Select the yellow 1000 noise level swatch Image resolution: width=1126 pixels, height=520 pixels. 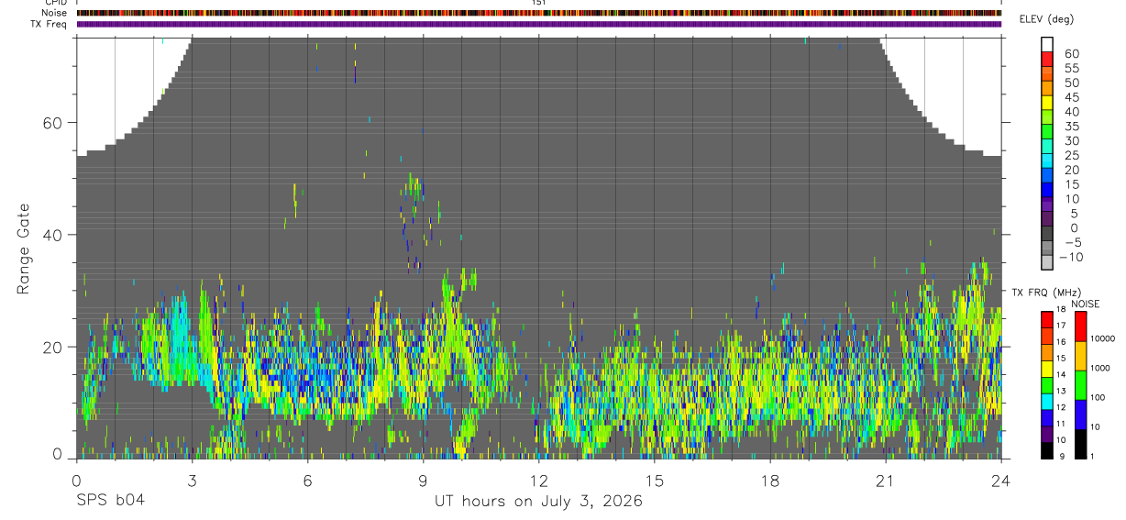[x=1081, y=356]
